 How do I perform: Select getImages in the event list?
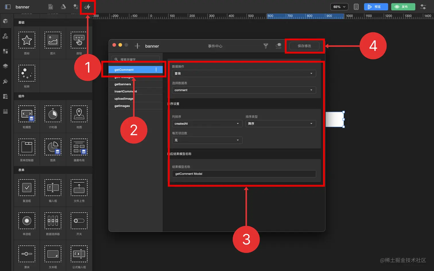(x=135, y=106)
